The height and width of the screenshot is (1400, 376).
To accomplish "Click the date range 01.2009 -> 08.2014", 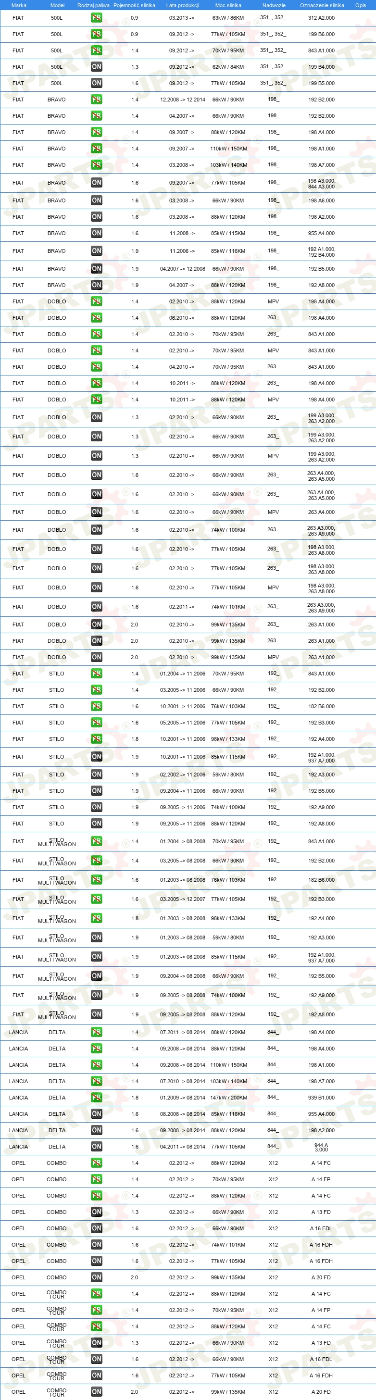I will 183,1097.
